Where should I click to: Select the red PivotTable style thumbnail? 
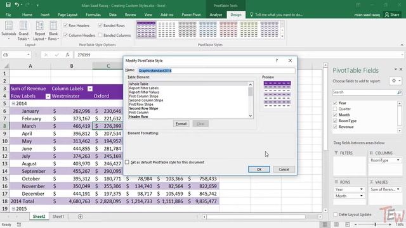[x=228, y=30]
